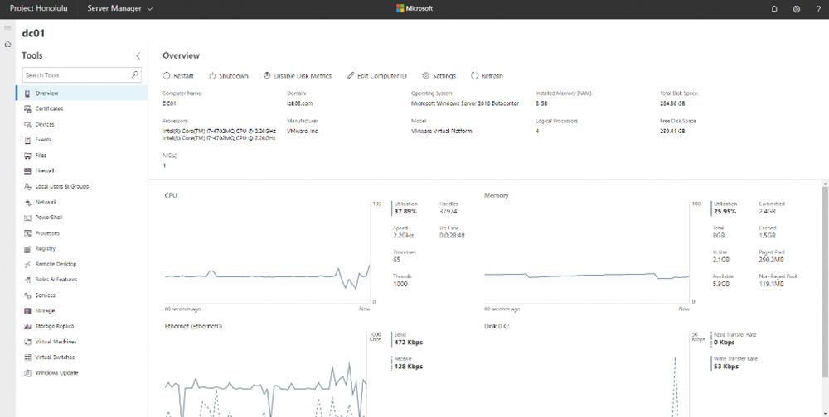Click the Shutdown button

click(229, 76)
